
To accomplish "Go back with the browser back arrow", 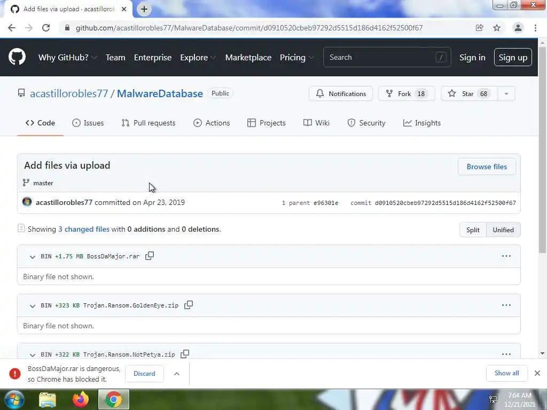I will point(12,28).
